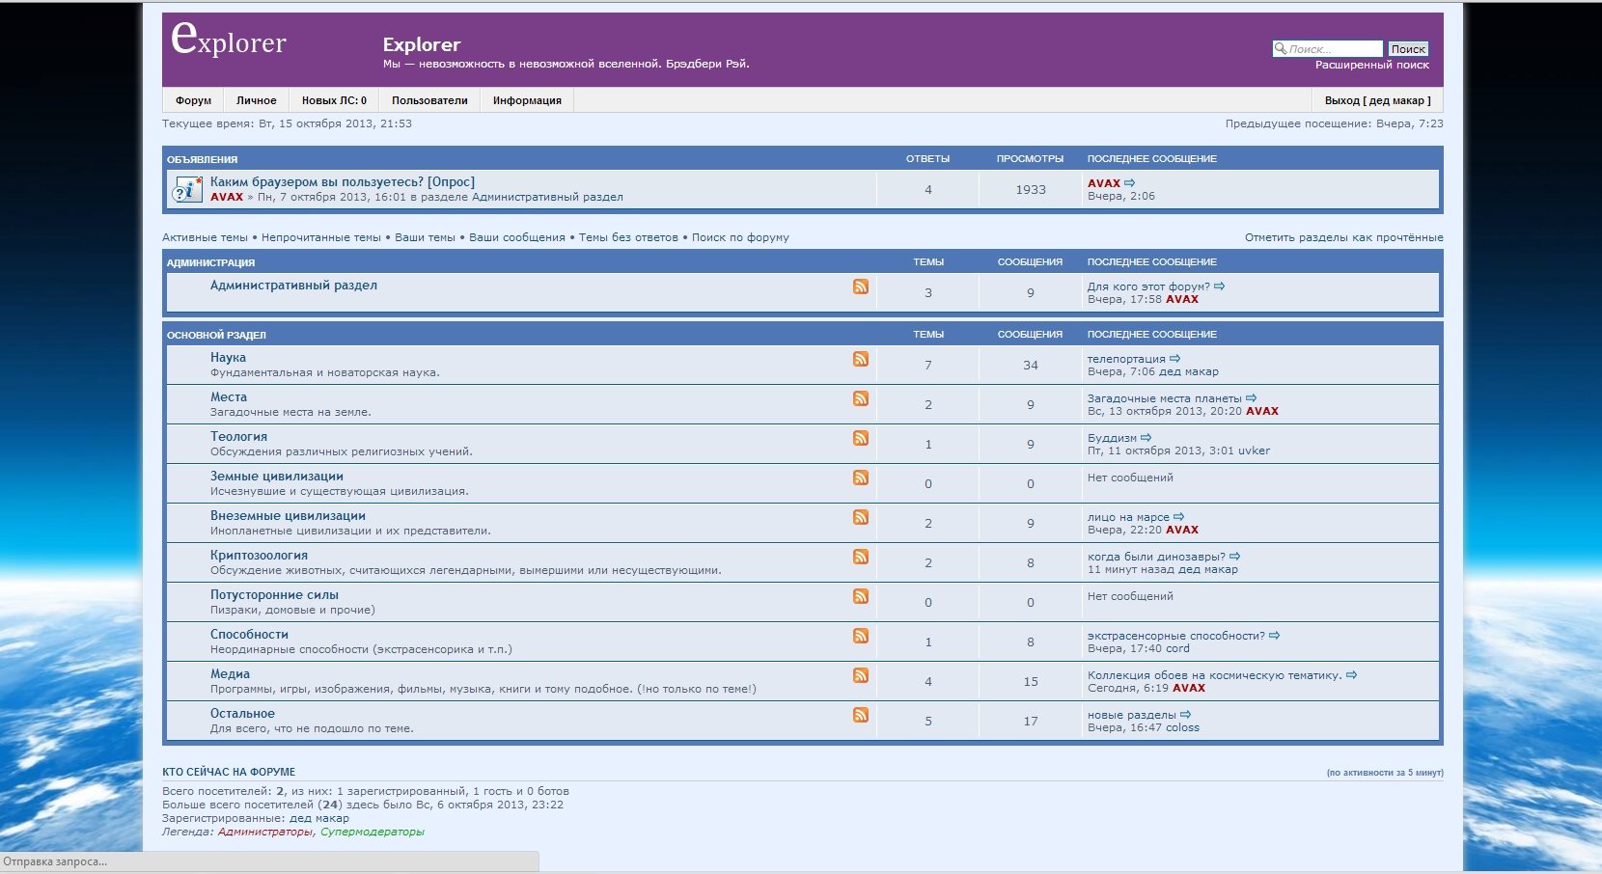
Task: Click the RSS icon for Теология
Action: [x=860, y=438]
